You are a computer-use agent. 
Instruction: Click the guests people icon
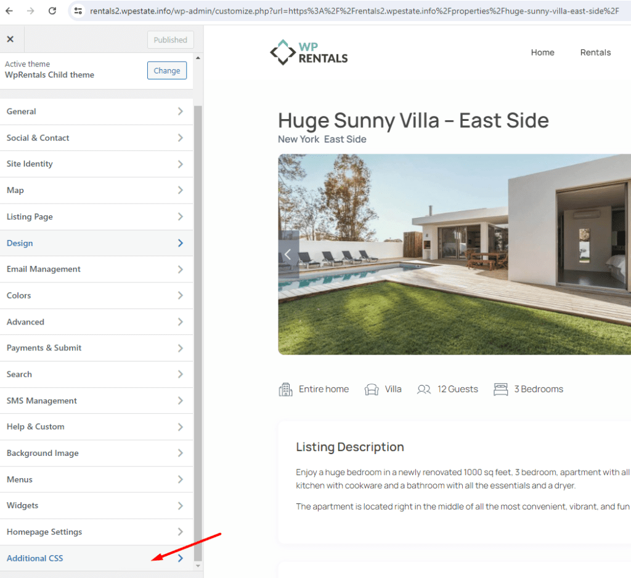[424, 389]
